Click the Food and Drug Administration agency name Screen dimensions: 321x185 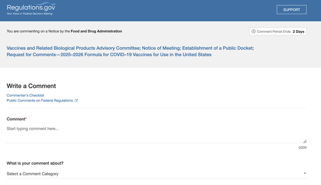pyautogui.click(x=97, y=31)
